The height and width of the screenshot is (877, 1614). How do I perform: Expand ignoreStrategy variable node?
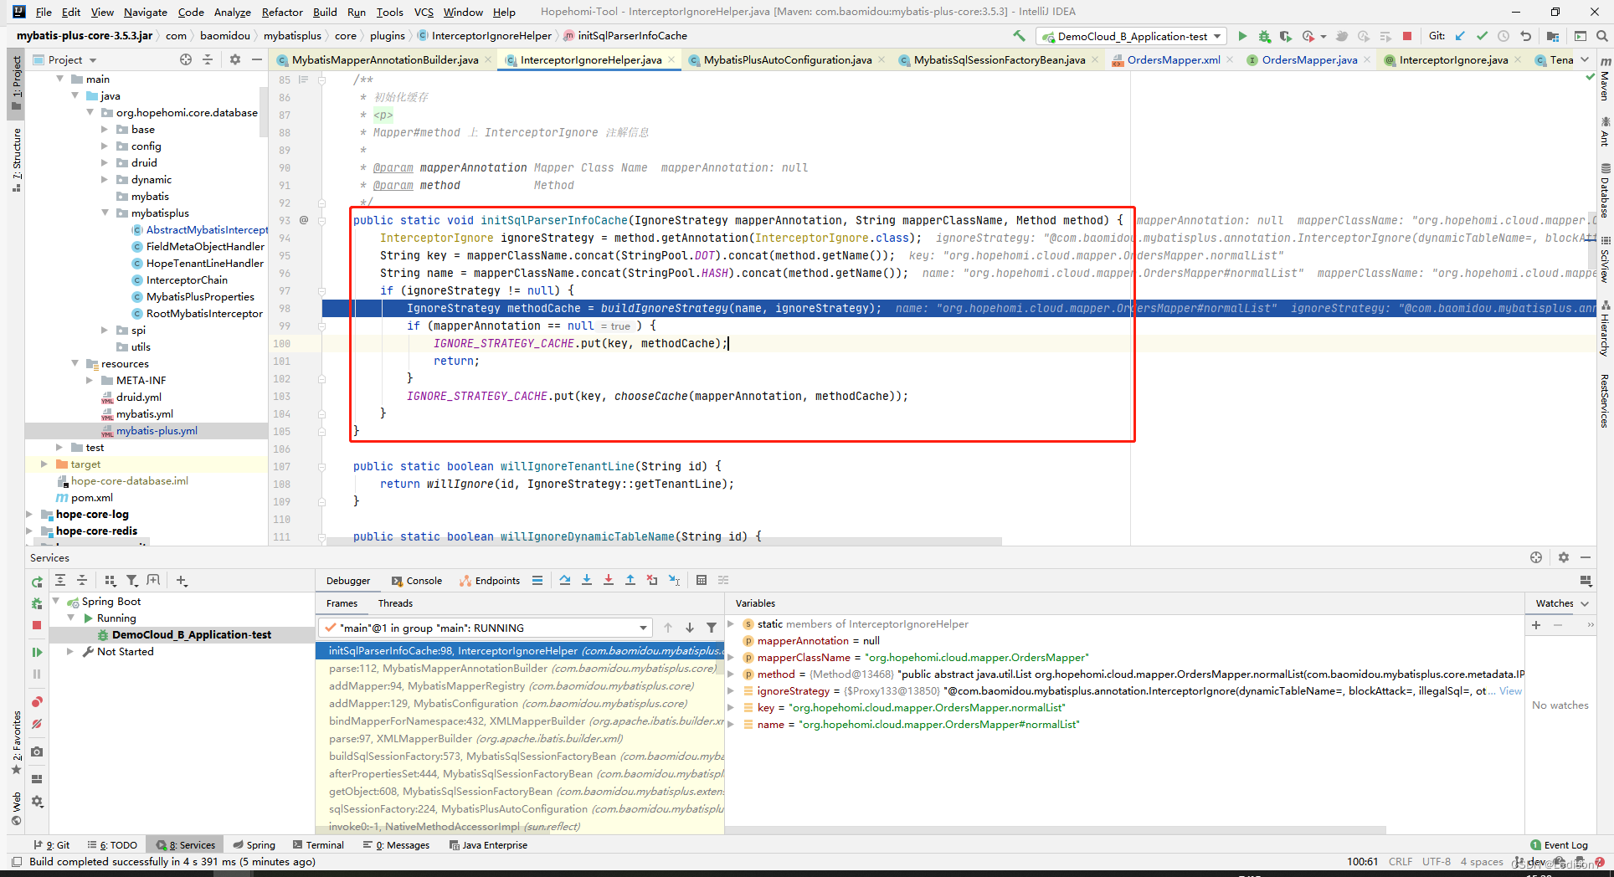731,691
